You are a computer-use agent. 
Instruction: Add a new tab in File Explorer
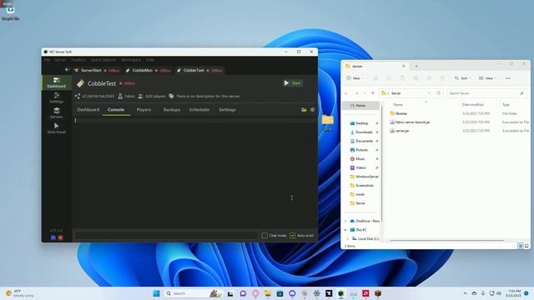click(x=416, y=66)
